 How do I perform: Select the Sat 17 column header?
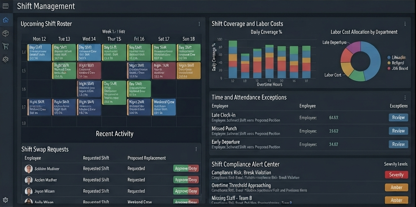click(x=164, y=39)
